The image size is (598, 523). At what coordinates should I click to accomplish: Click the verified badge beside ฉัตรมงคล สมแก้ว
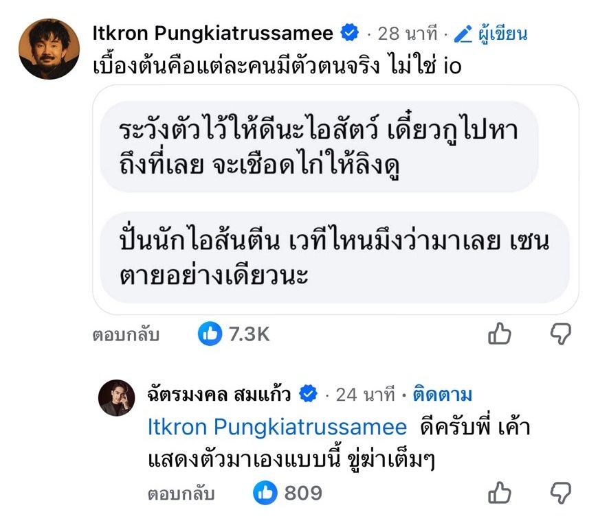[x=308, y=394]
